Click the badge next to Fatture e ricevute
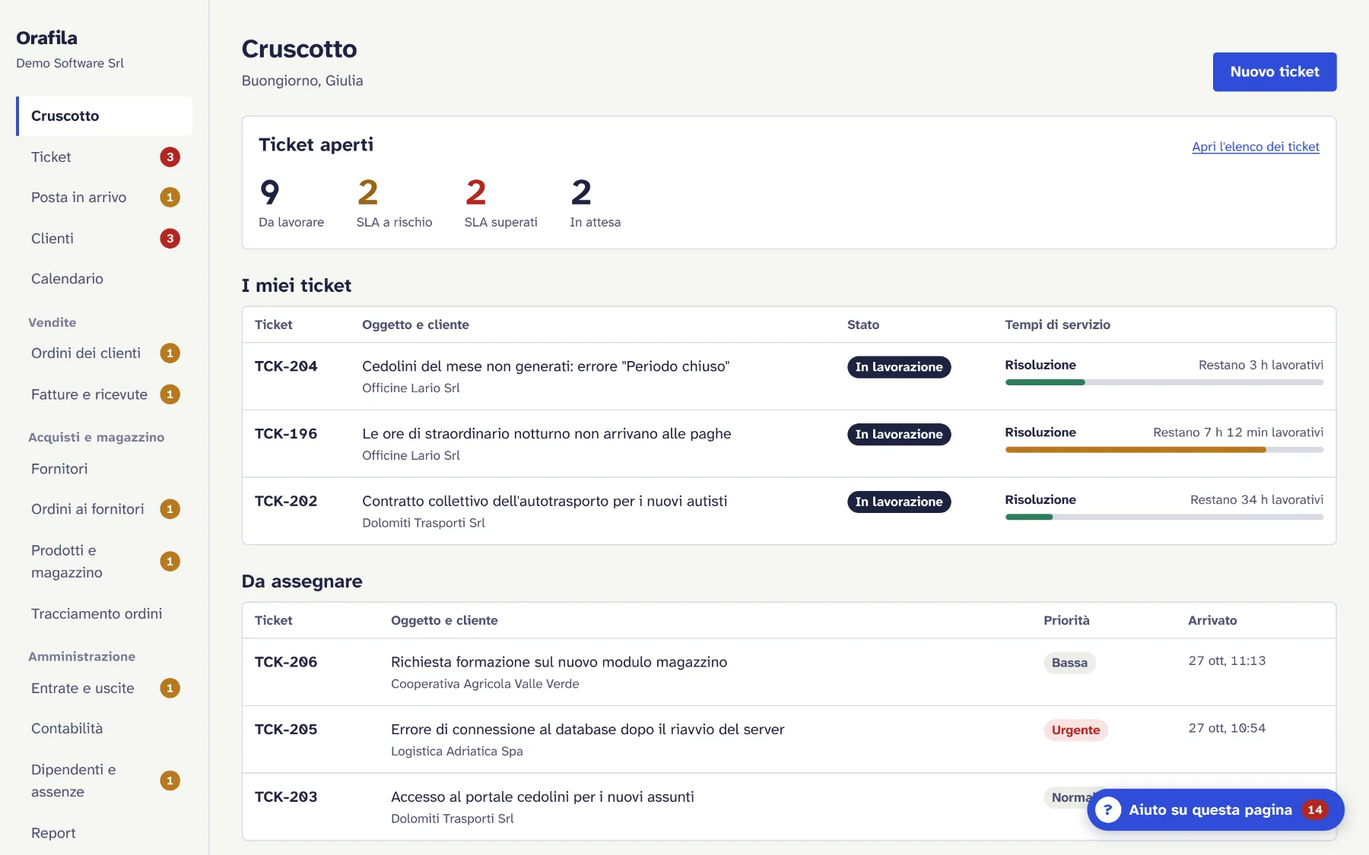Viewport: 1369px width, 855px height. (x=170, y=394)
